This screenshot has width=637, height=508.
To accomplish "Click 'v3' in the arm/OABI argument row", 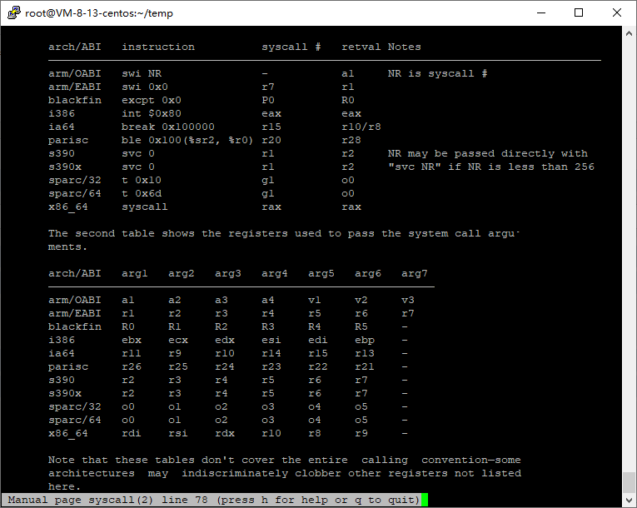I will pyautogui.click(x=408, y=301).
